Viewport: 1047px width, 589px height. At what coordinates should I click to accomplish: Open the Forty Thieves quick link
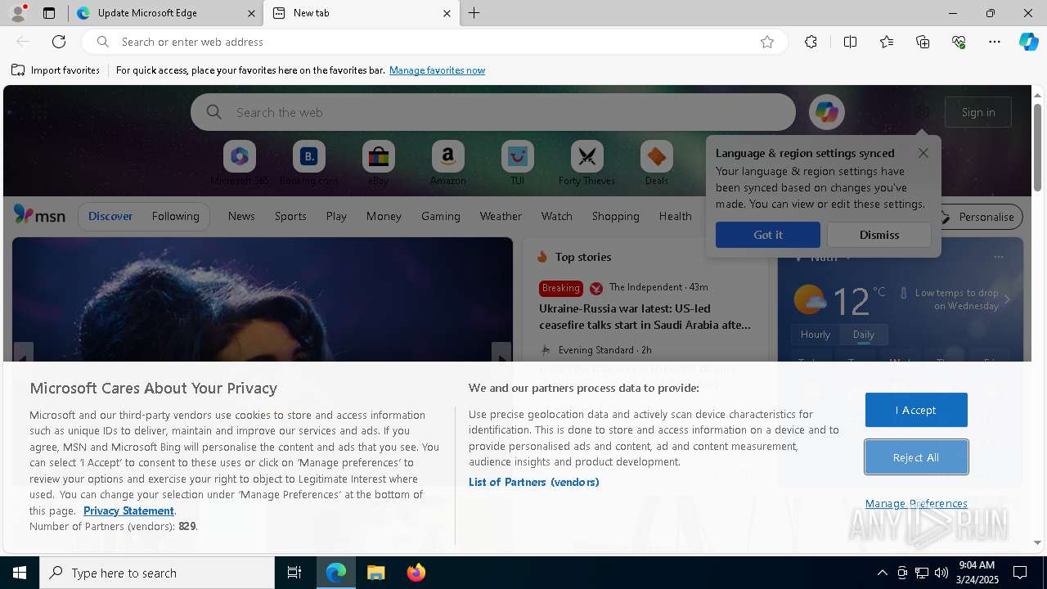[586, 163]
